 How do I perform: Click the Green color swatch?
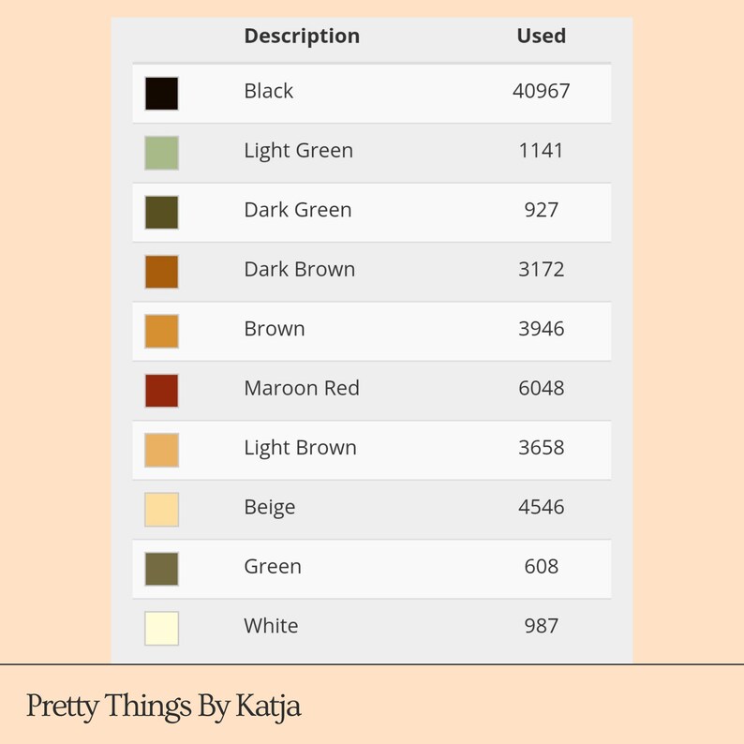pos(161,569)
